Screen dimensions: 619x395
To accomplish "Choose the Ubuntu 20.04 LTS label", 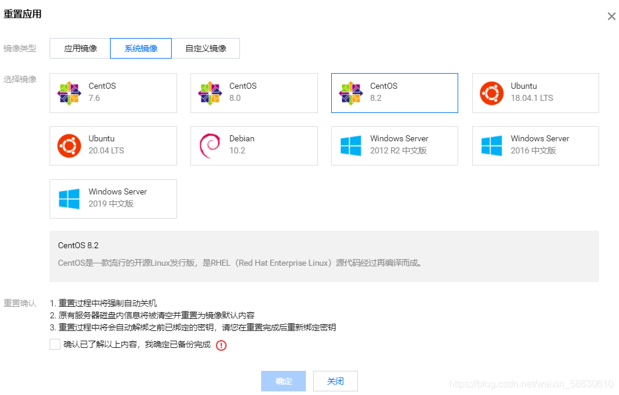I will 106,144.
